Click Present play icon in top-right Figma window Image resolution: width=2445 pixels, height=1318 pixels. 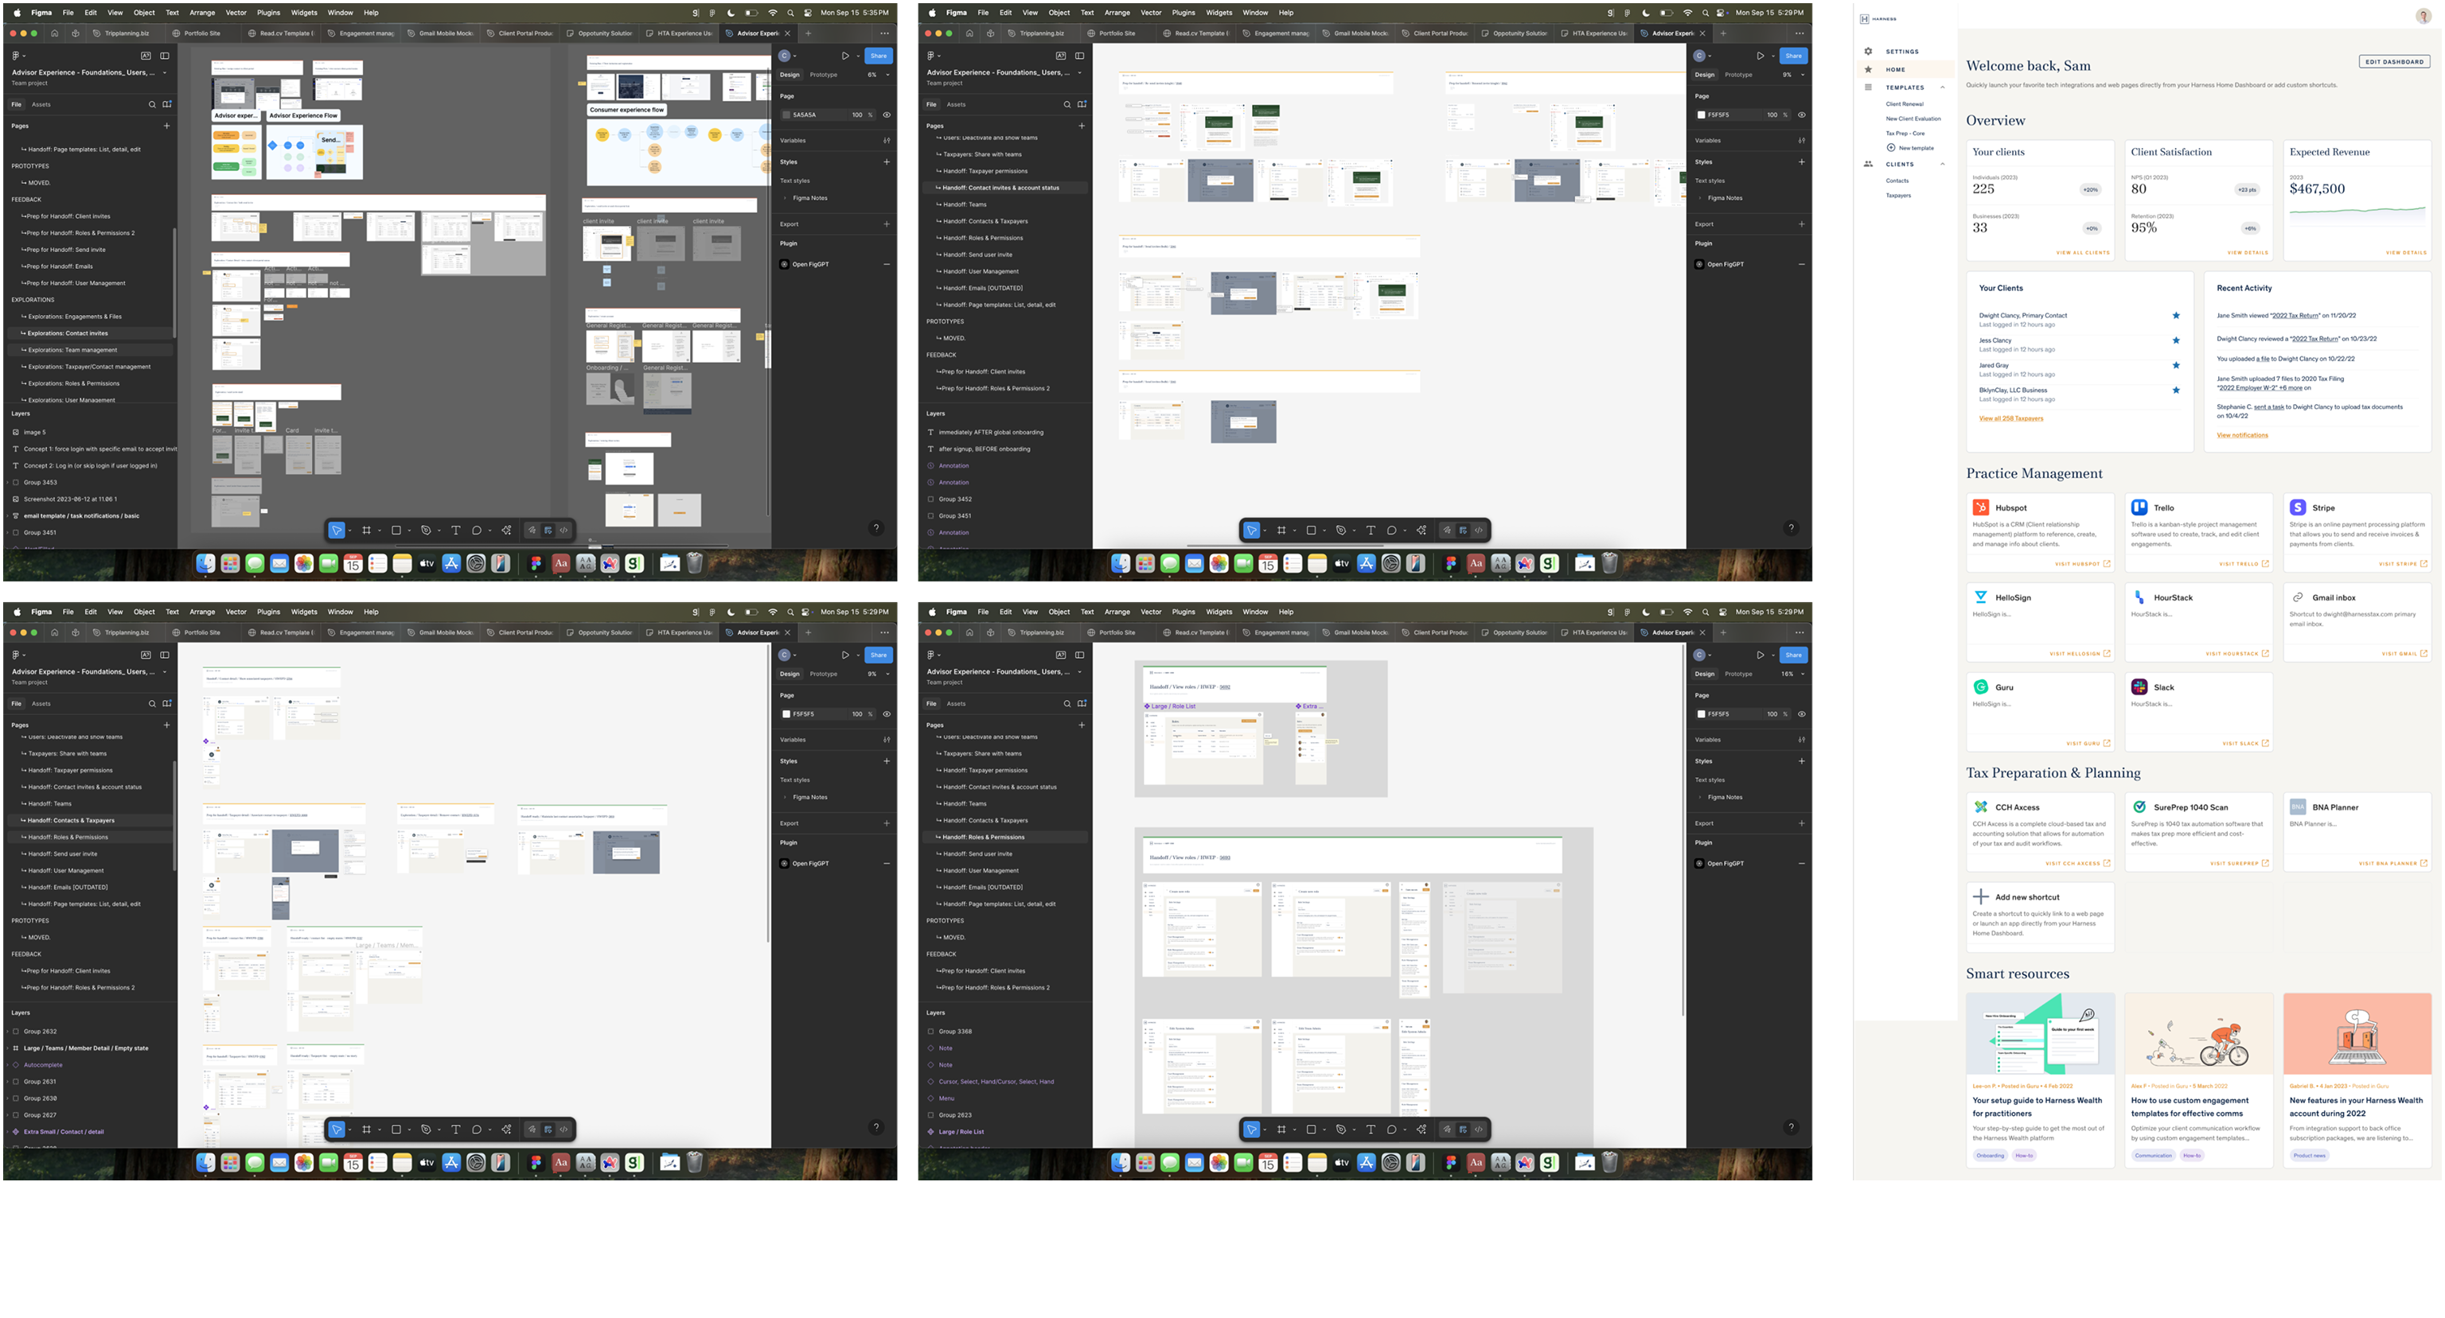(x=1760, y=56)
